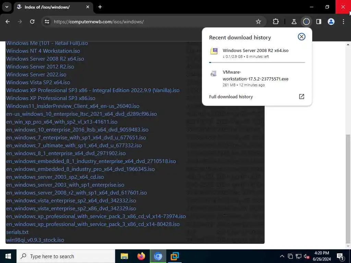Open the serials.txt link
Viewport: 351px width, 263px height.
tap(17, 232)
